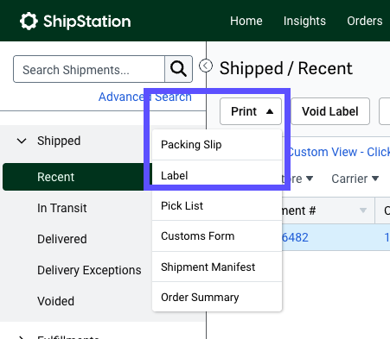Select Recent in the Shipped list
Viewport: 390px width, 339px height.
click(x=77, y=177)
